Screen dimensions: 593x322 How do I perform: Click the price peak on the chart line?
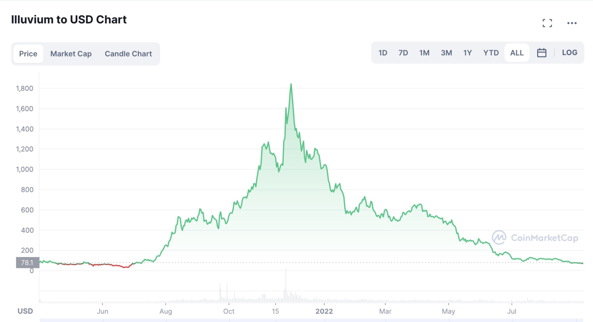291,84
